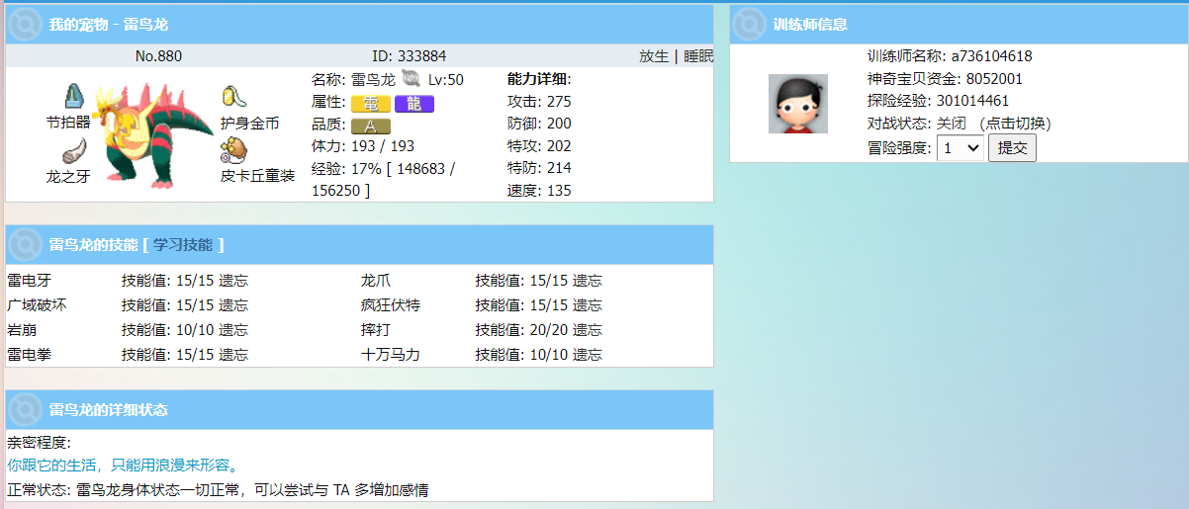The width and height of the screenshot is (1189, 509).
Task: Click the circle icon in 雷鸟龙的技能 header
Action: [x=25, y=244]
